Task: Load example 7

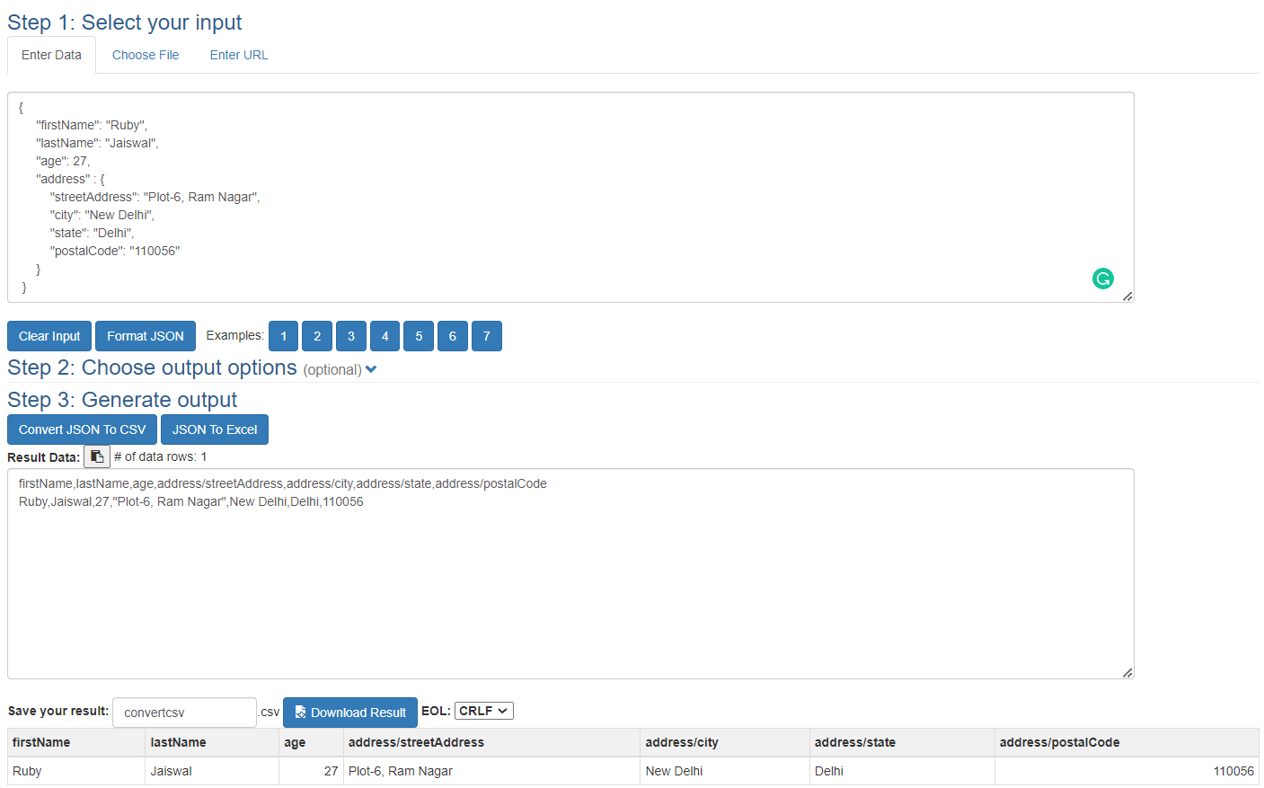Action: 486,336
